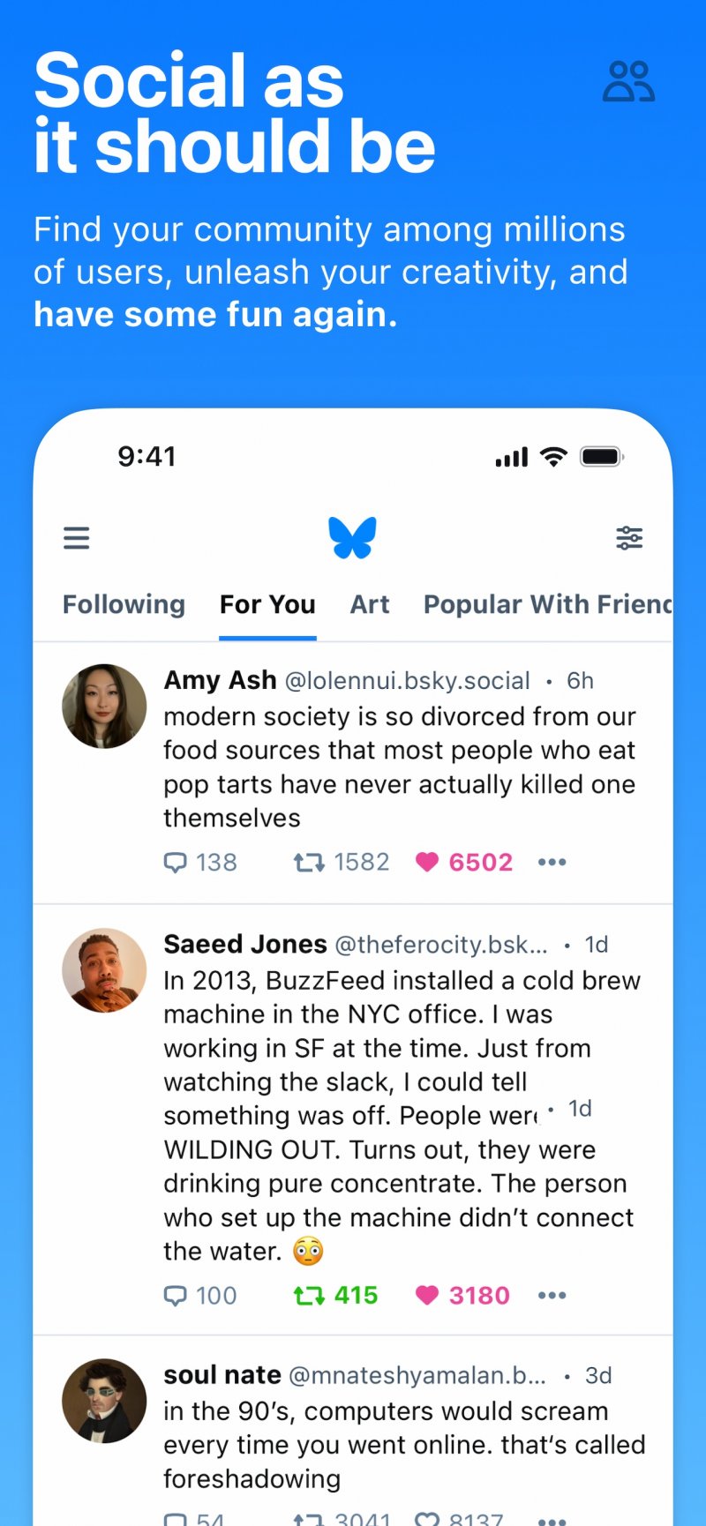
Task: Open the hamburger menu
Action: [77, 538]
